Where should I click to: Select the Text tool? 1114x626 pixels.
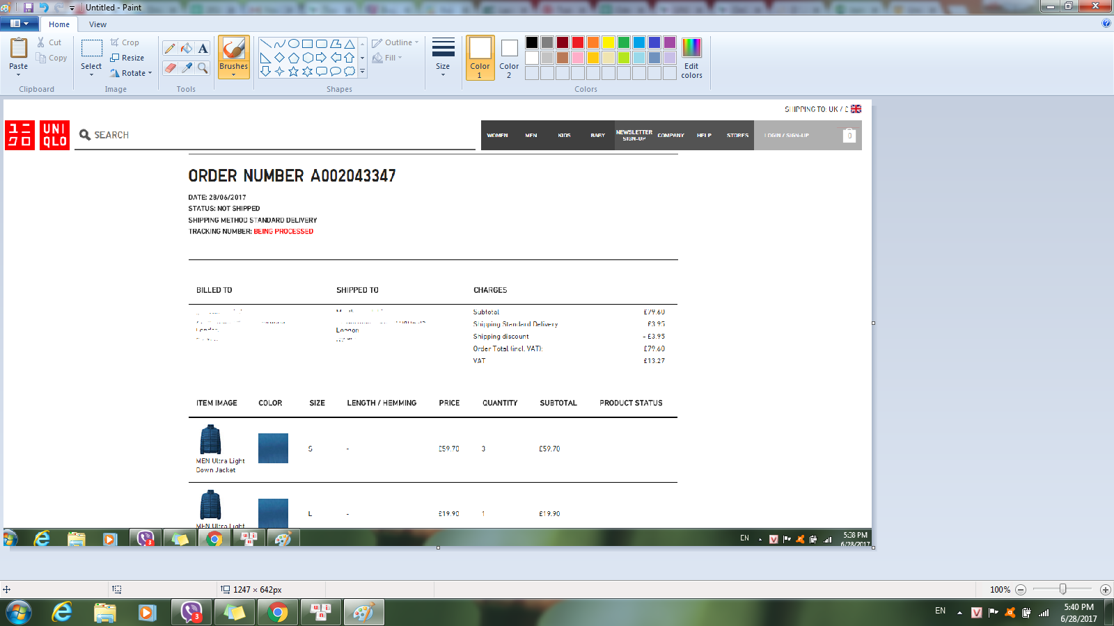click(203, 48)
